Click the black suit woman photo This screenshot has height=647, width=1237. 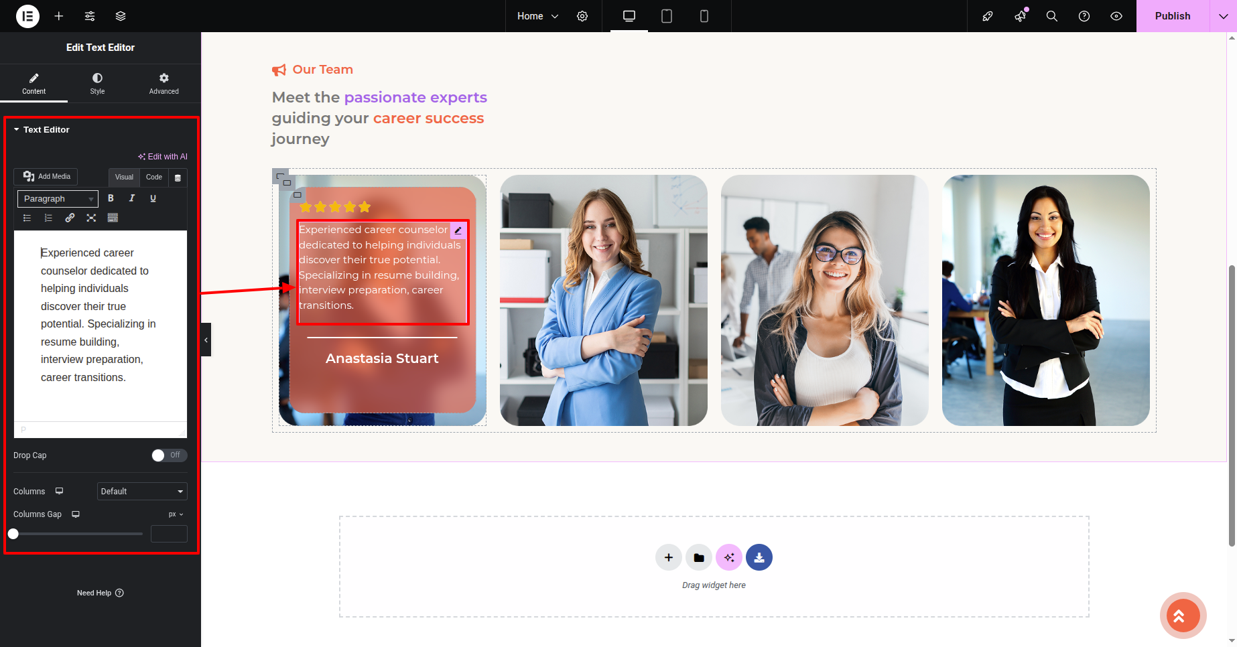tap(1046, 300)
